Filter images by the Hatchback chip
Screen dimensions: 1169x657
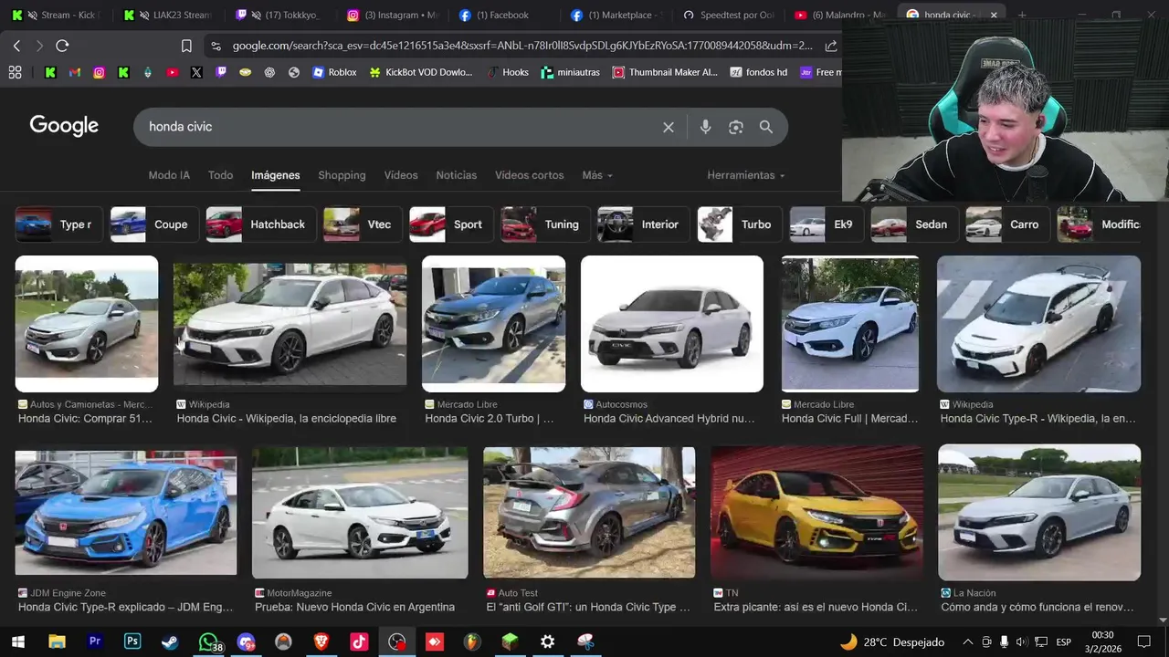pyautogui.click(x=261, y=224)
